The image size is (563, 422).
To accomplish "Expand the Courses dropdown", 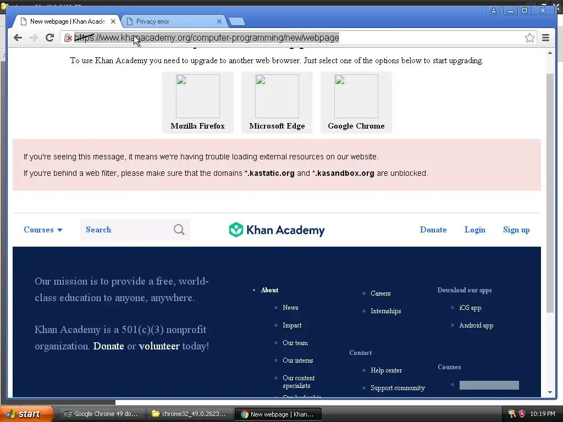I will [43, 230].
